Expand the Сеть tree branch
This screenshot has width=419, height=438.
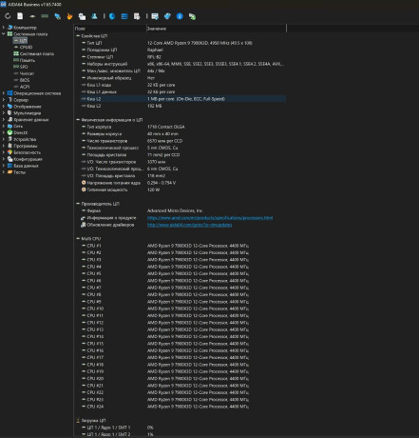[4, 126]
